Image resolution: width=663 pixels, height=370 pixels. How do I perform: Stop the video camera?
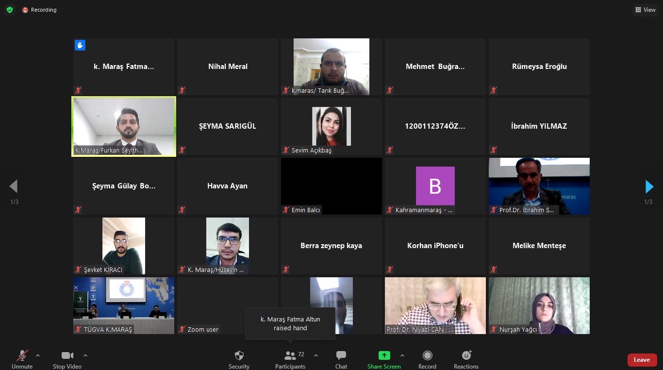tap(67, 356)
